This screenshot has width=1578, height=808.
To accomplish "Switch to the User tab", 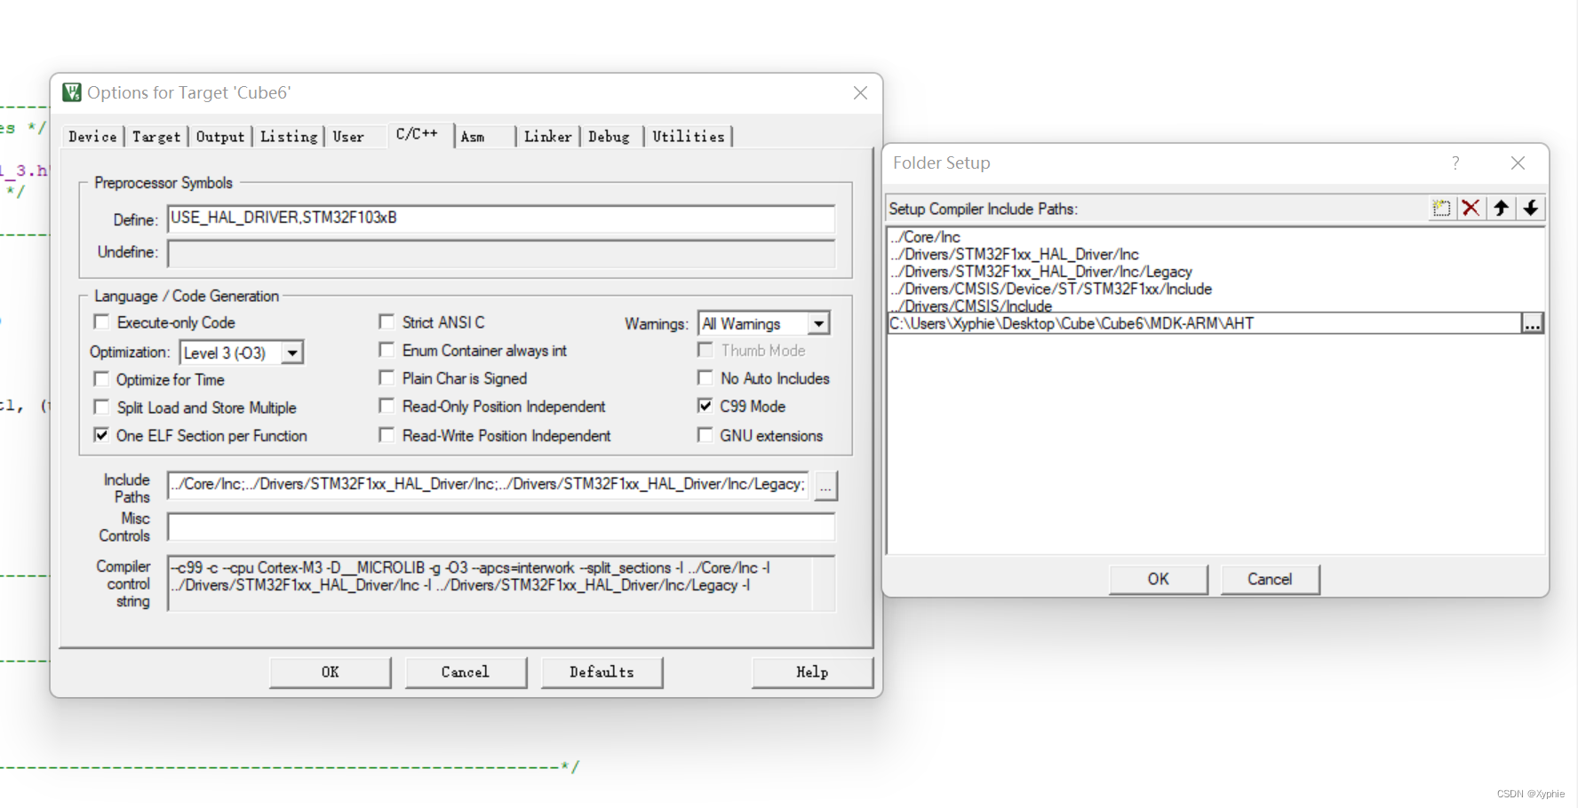I will (x=348, y=137).
